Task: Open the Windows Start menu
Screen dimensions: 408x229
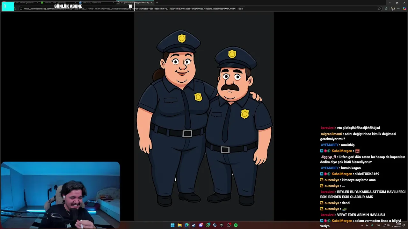Action: click(x=172, y=225)
